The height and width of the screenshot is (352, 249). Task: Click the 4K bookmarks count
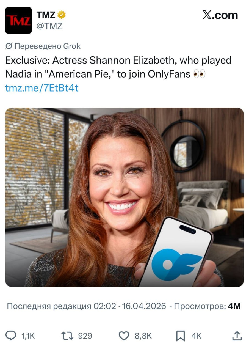pos(196,336)
